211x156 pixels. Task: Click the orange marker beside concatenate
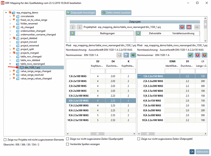(14, 16)
